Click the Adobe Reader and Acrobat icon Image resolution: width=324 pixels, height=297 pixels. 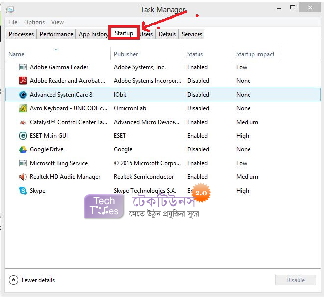(23, 81)
